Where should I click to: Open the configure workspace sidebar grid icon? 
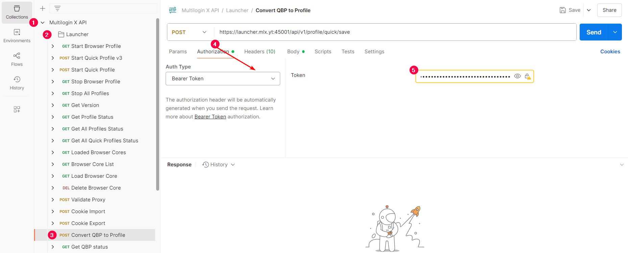pyautogui.click(x=17, y=109)
